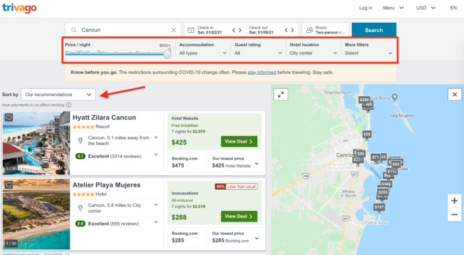Close the map panel
The height and width of the screenshot is (255, 464).
point(455,94)
